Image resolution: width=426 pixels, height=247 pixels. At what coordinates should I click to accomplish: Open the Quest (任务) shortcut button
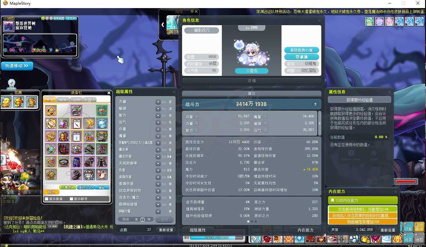pos(409,238)
